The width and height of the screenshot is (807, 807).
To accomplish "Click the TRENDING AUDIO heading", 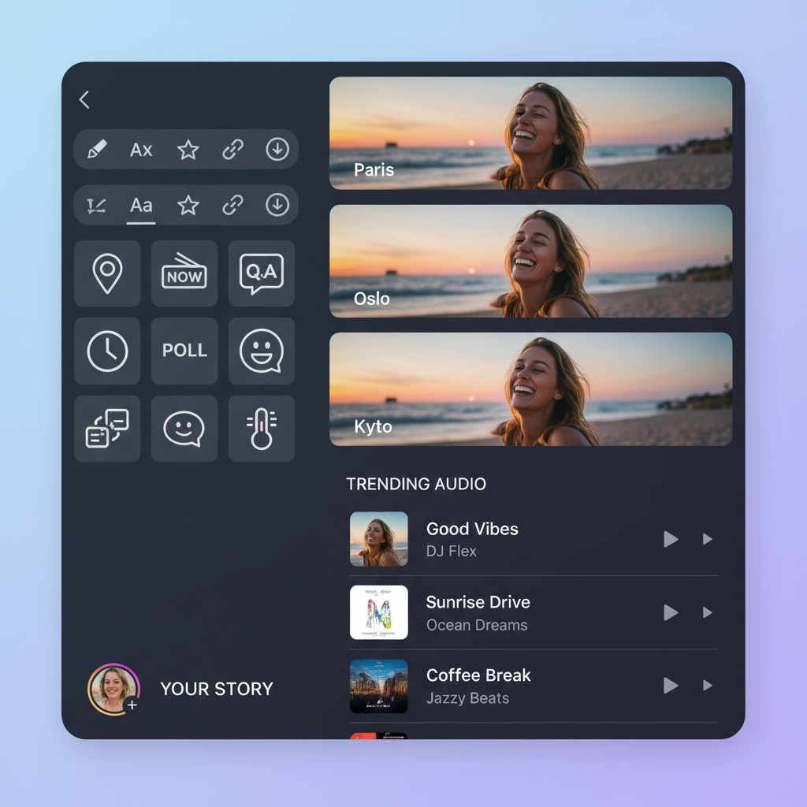I will pyautogui.click(x=416, y=484).
